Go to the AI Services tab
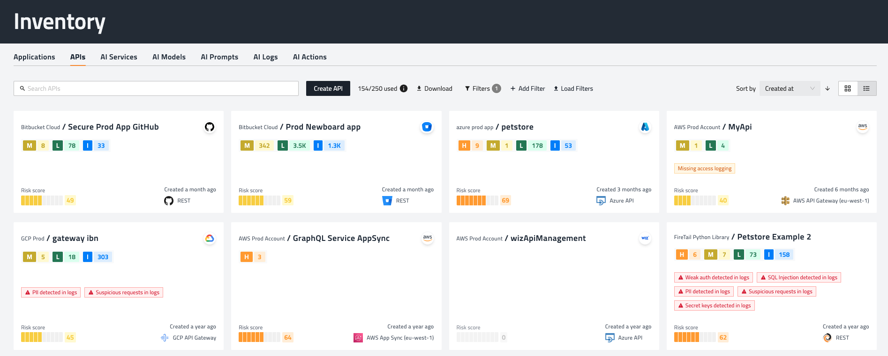 click(119, 57)
